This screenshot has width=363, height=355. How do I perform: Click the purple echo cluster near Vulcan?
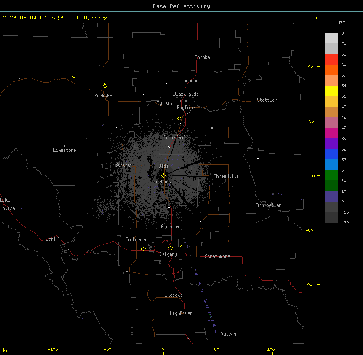coord(214,325)
